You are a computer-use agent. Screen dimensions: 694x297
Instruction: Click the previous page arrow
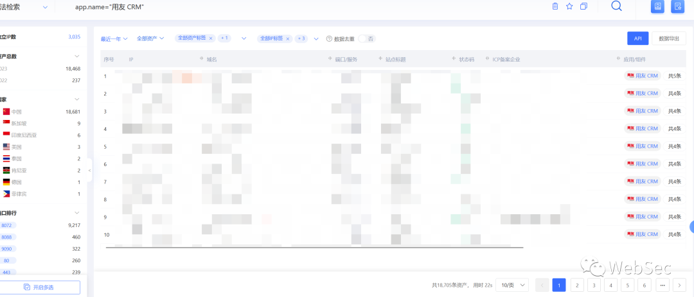(542, 285)
